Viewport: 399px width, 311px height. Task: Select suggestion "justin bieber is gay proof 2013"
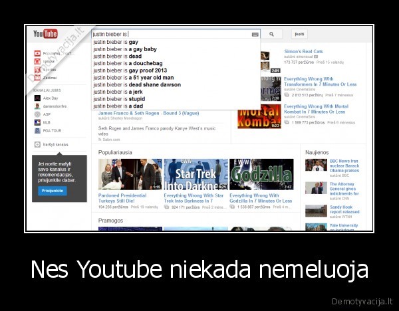click(x=176, y=70)
